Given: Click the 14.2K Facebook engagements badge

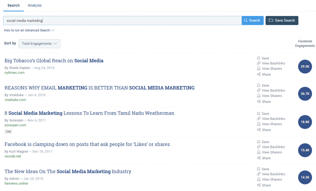Looking at the screenshot, I should click(305, 177).
